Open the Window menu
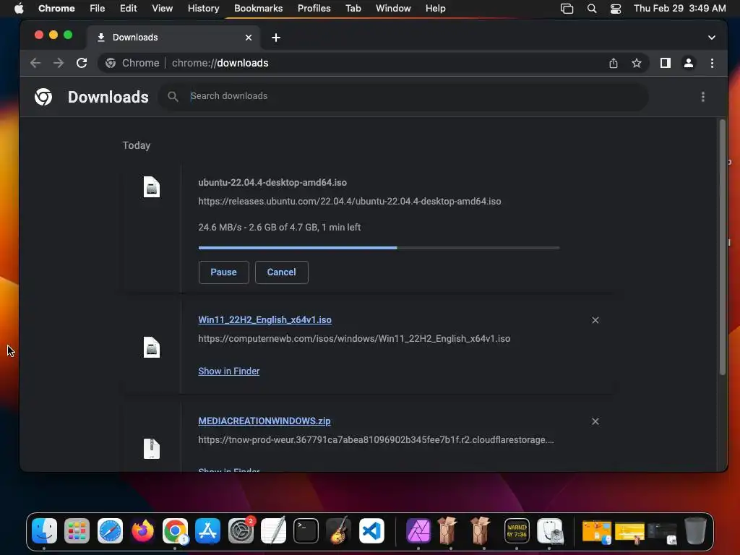740x555 pixels. pos(393,9)
